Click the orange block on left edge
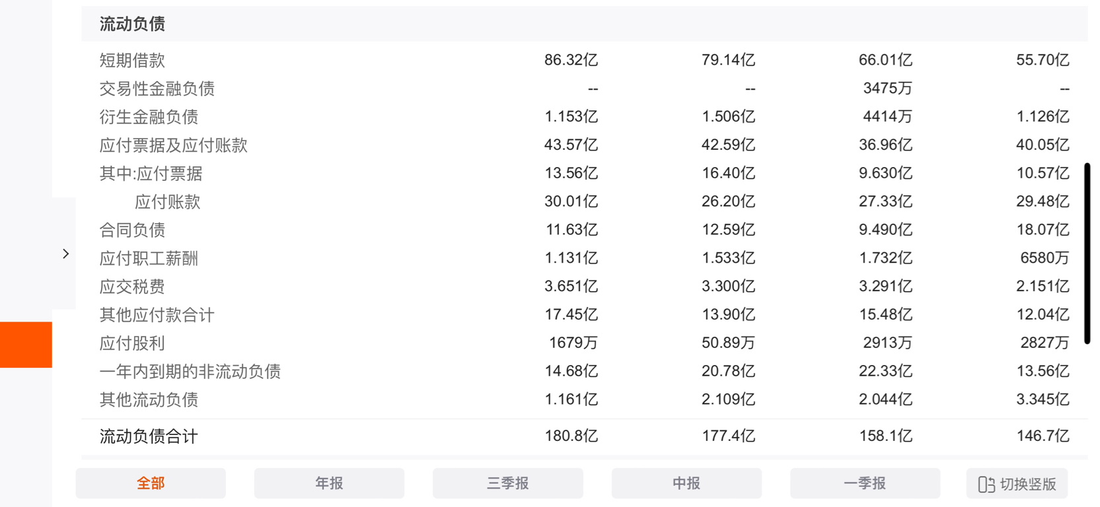1100x507 pixels. (x=26, y=345)
